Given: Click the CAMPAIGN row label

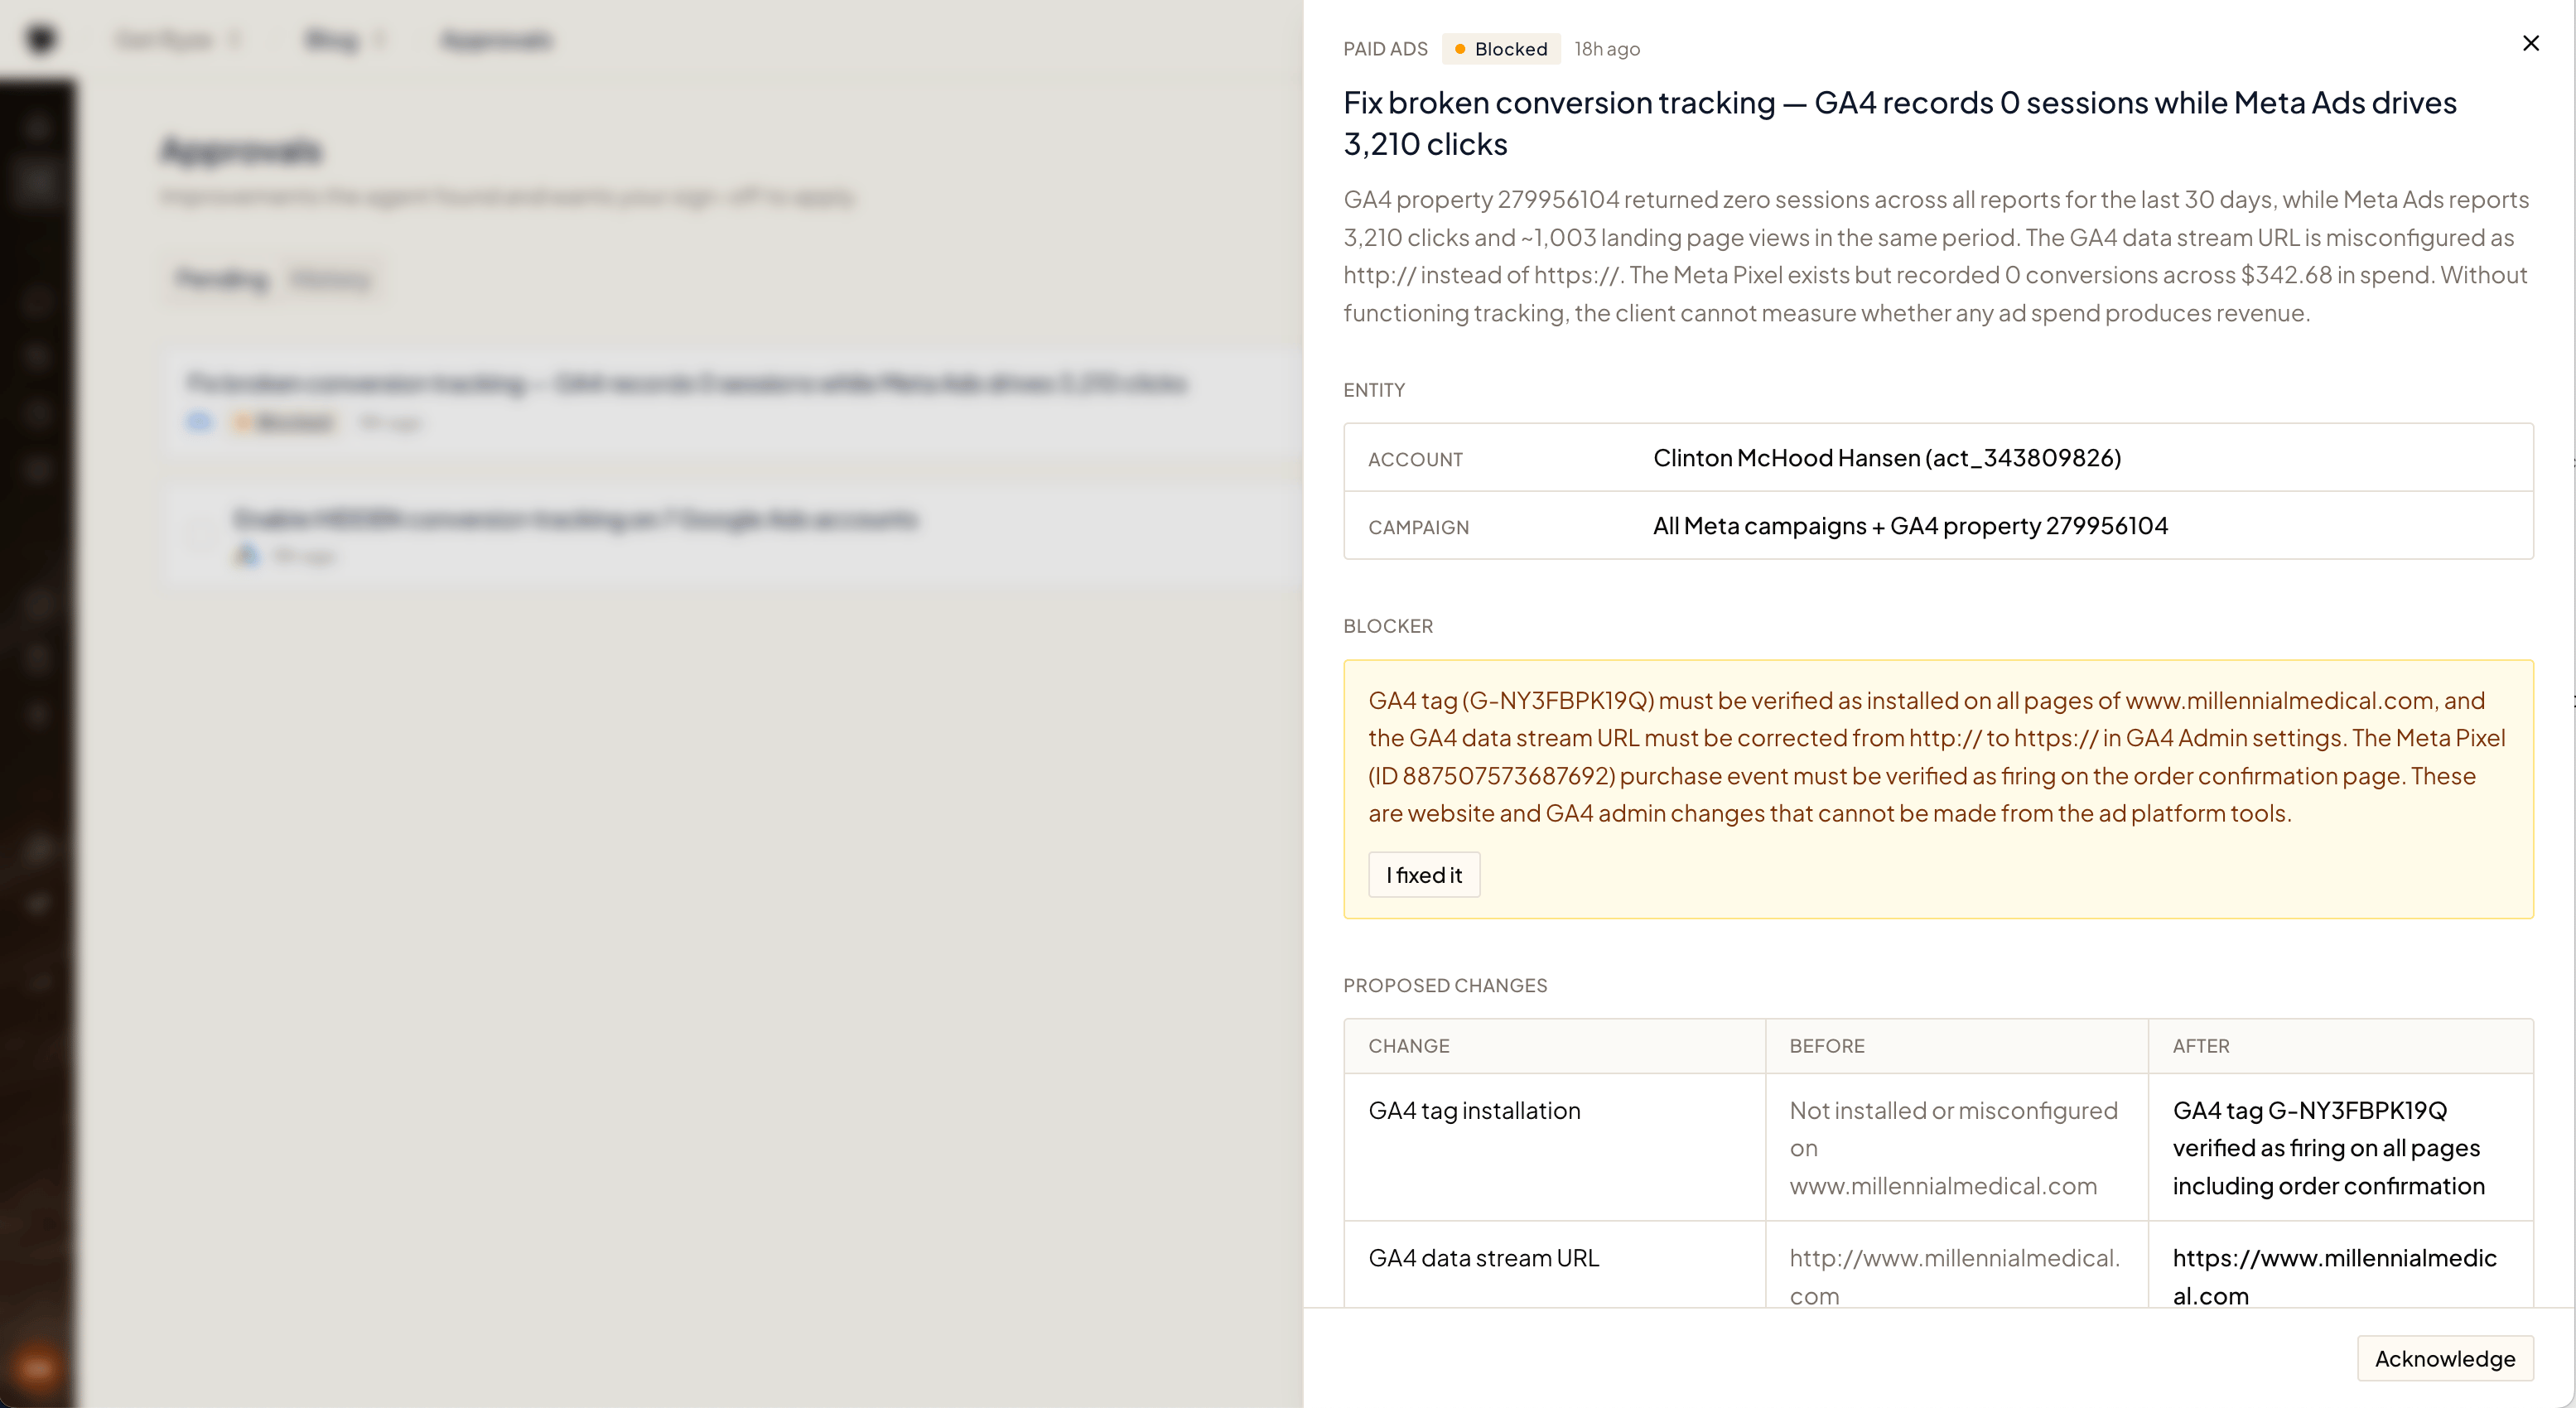Looking at the screenshot, I should coord(1418,527).
